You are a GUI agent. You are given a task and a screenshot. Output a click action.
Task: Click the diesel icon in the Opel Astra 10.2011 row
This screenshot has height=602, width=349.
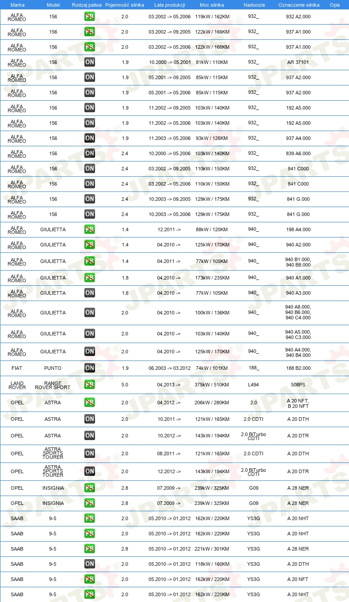pos(90,419)
